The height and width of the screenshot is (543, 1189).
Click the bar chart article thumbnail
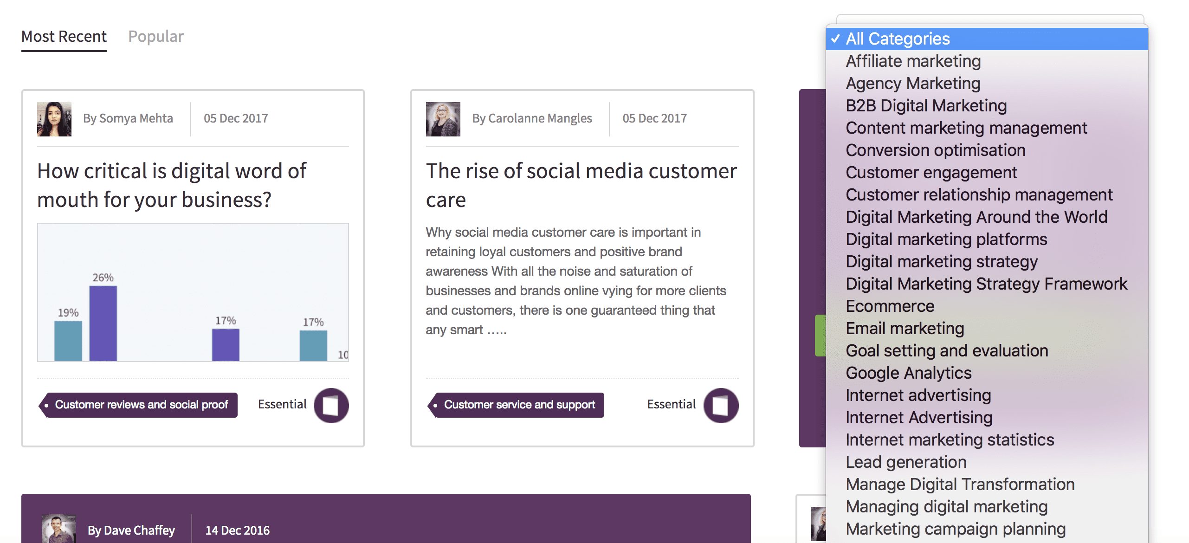click(x=193, y=292)
